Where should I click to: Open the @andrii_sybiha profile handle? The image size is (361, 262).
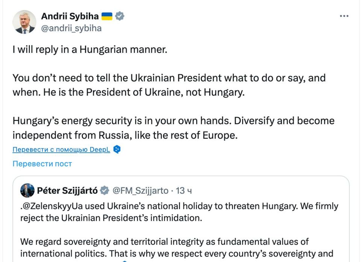tap(71, 27)
